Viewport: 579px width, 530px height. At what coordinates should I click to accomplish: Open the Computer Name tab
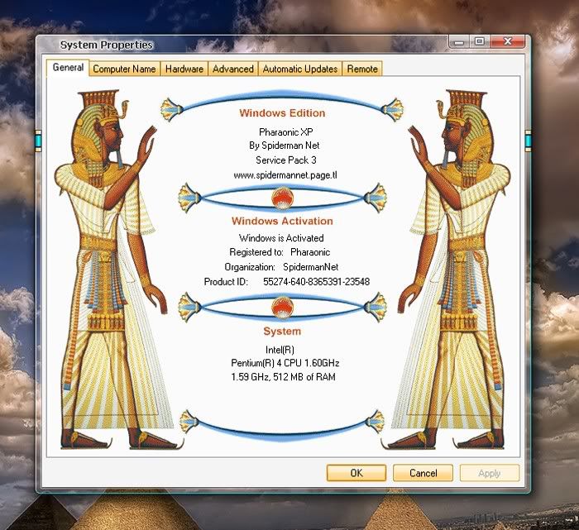[x=124, y=69]
